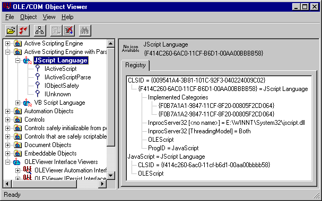Click the OLEViewer Automation Interface icon
The width and height of the screenshot is (322, 201).
point(27,170)
